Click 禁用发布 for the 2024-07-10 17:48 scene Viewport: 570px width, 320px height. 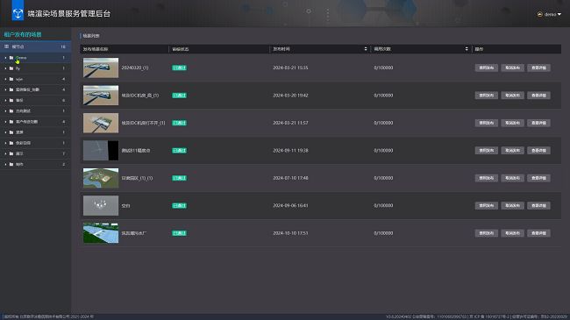(x=487, y=178)
